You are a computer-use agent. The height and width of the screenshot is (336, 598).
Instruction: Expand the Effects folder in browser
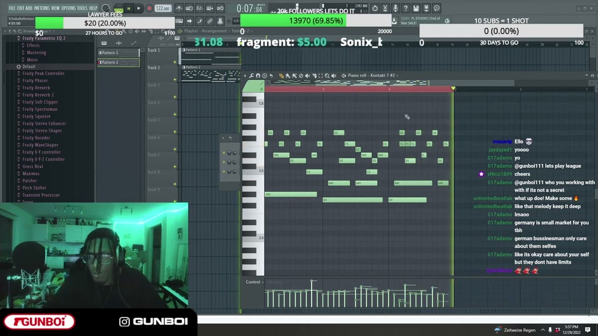pyautogui.click(x=33, y=45)
